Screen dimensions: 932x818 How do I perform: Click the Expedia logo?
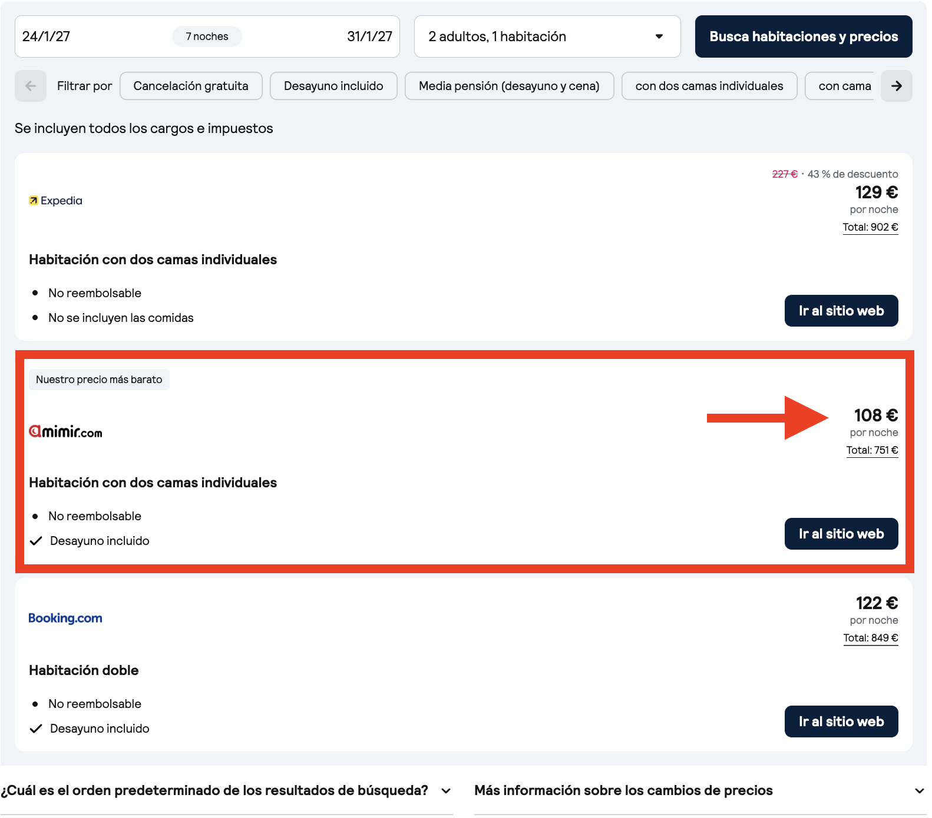coord(56,201)
